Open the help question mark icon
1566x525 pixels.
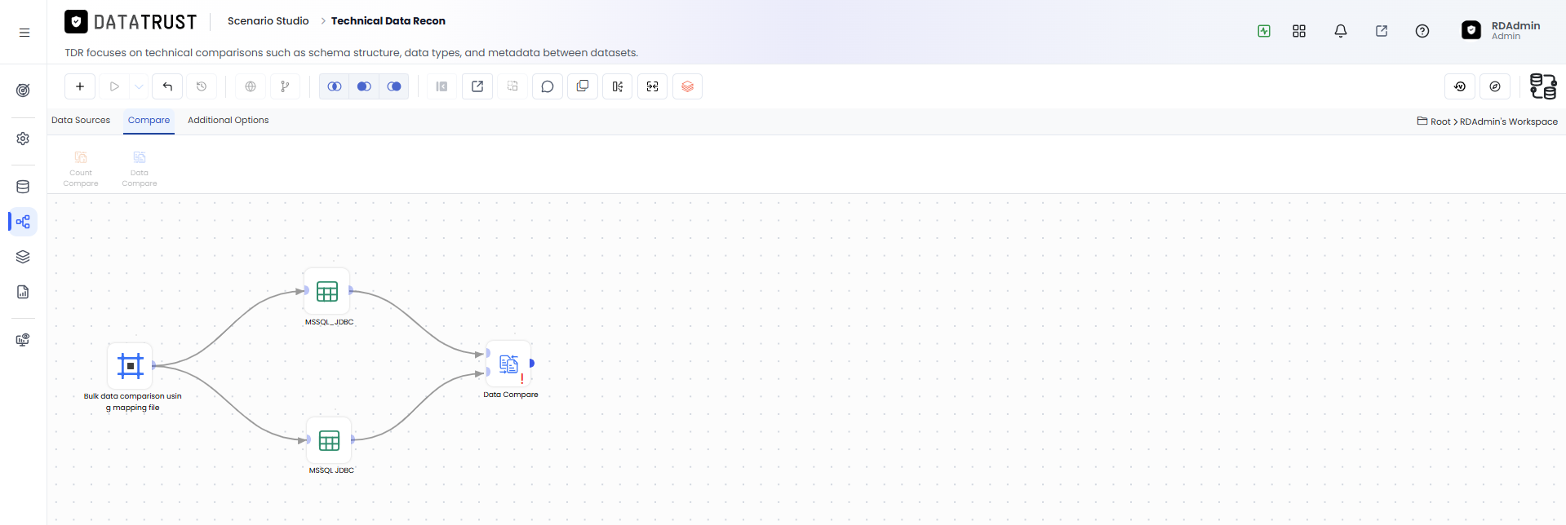tap(1422, 31)
